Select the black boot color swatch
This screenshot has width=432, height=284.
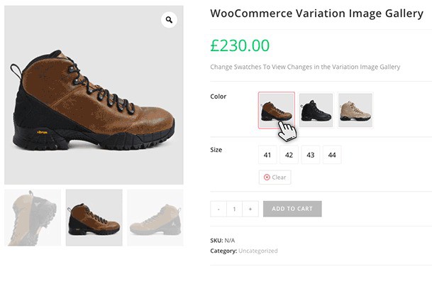(x=316, y=110)
